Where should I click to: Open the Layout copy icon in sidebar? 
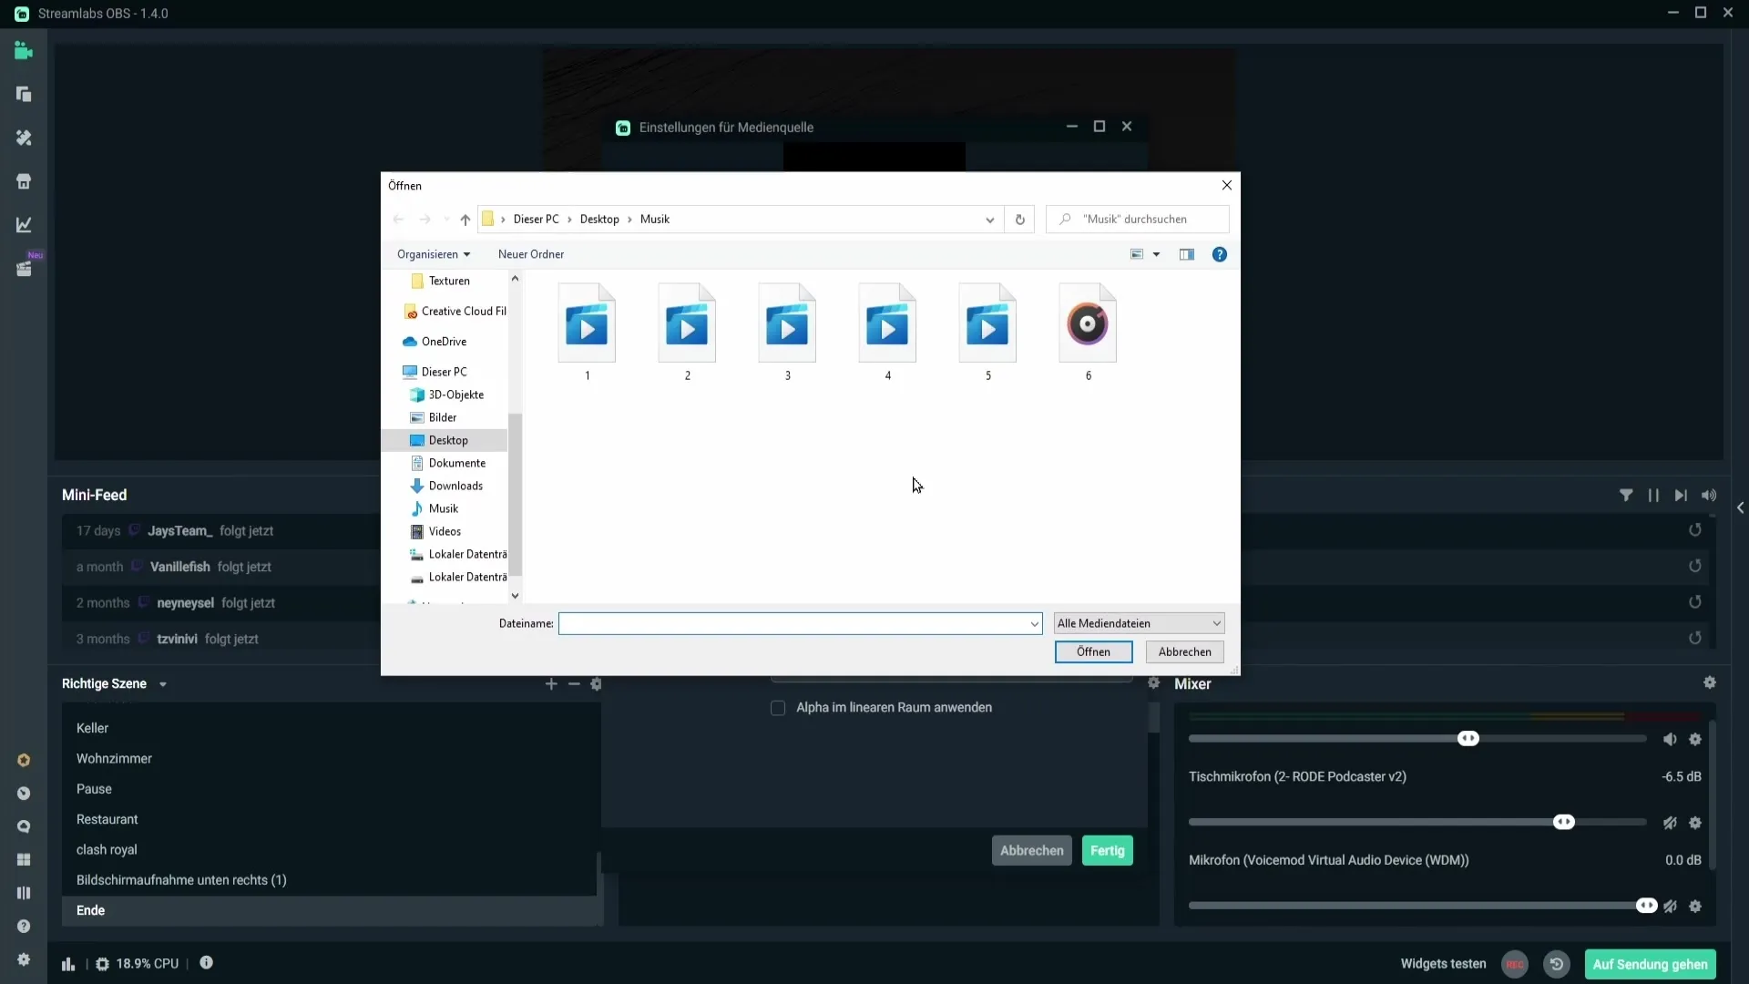(x=24, y=94)
